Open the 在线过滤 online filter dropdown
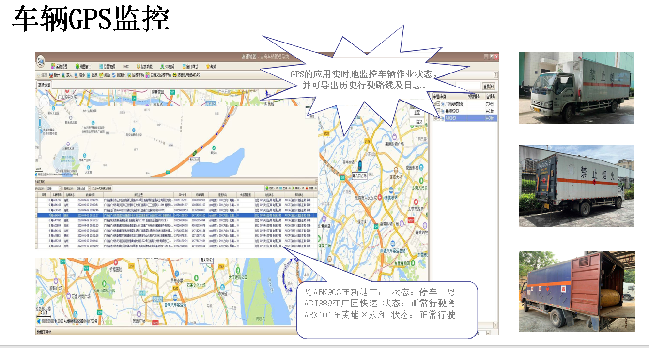649x348 pixels. coord(90,188)
